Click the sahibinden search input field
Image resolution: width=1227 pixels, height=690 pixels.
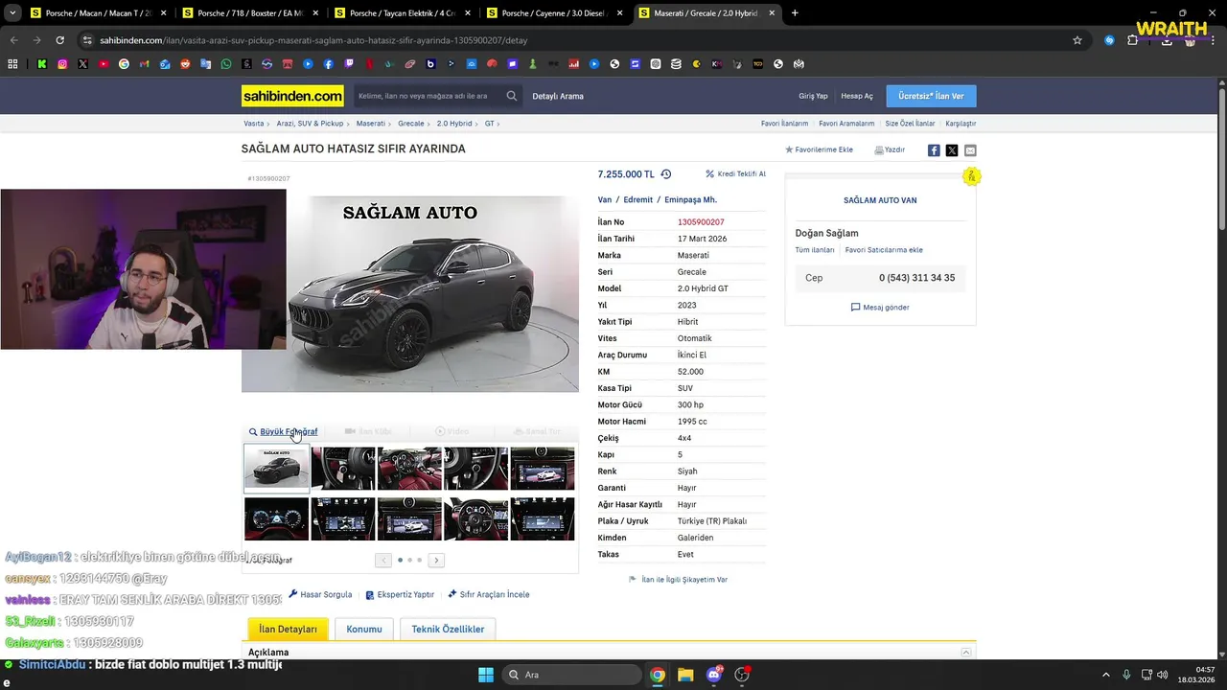tap(428, 96)
